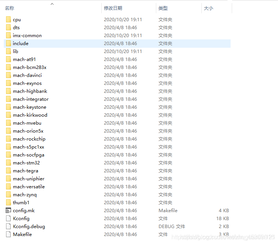This screenshot has width=278, height=244.
Task: Select the mach-uniphier folder name
Action: 28,179
